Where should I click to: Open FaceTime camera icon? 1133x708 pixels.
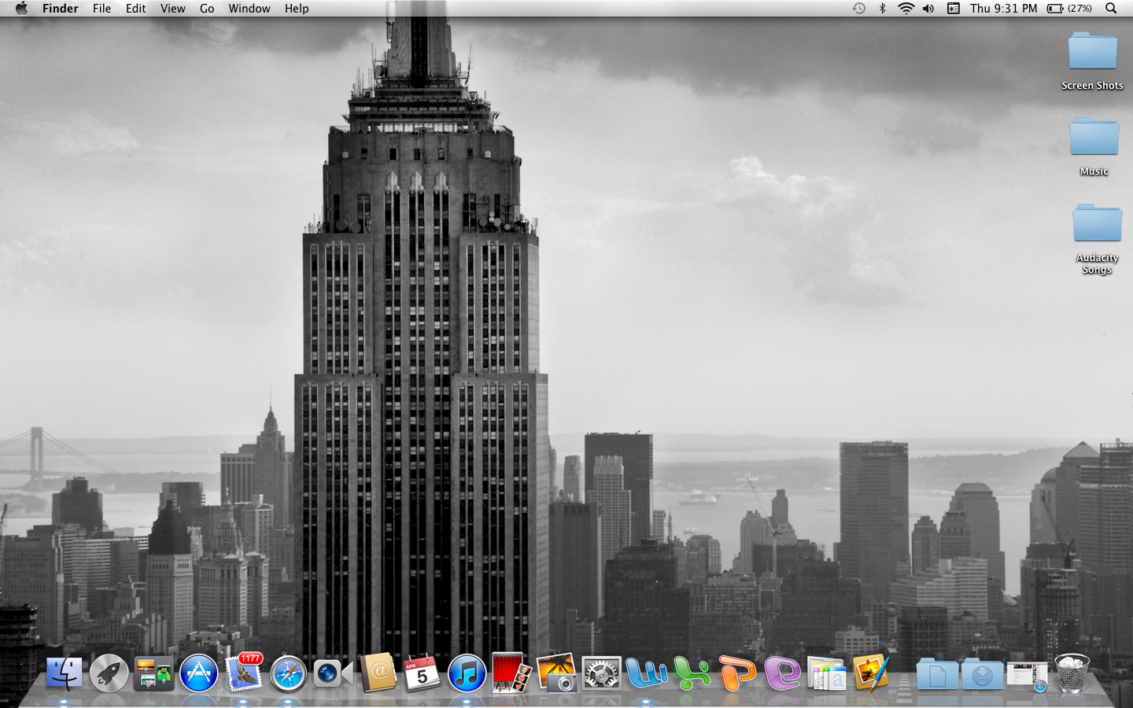(x=333, y=673)
